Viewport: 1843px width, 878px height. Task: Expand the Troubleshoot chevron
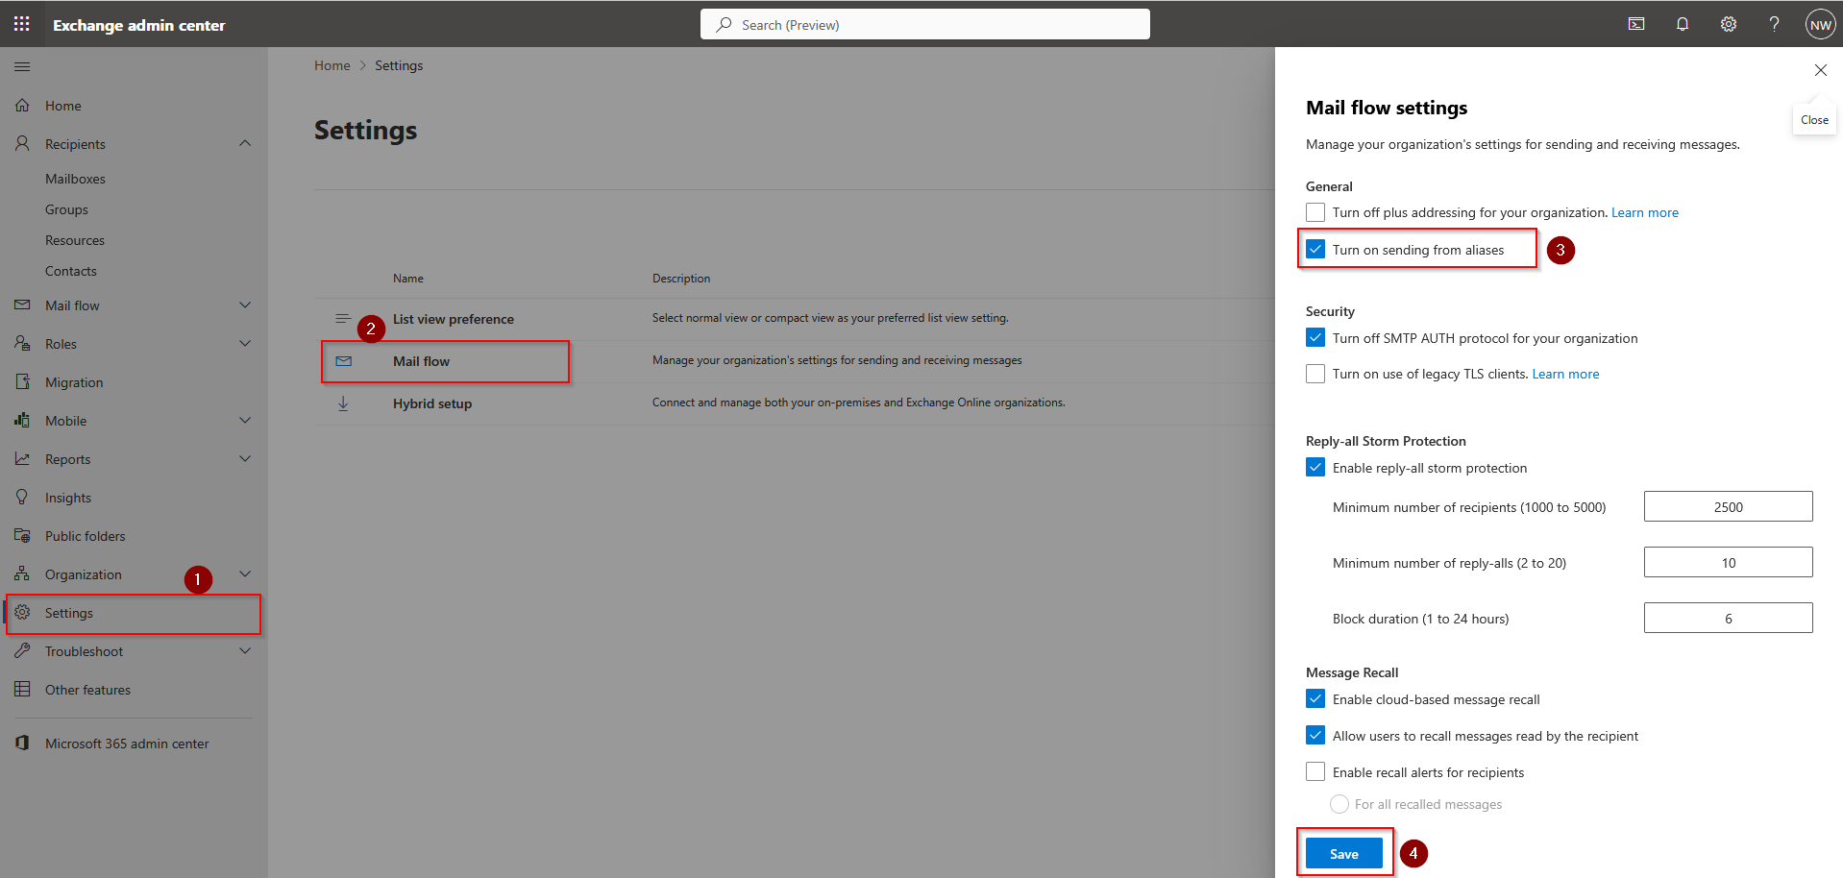point(245,650)
